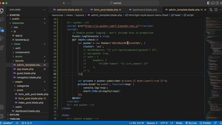The height and width of the screenshot is (125, 222).
Task: Close the admin_template.blade.php tab
Action: [205, 10]
